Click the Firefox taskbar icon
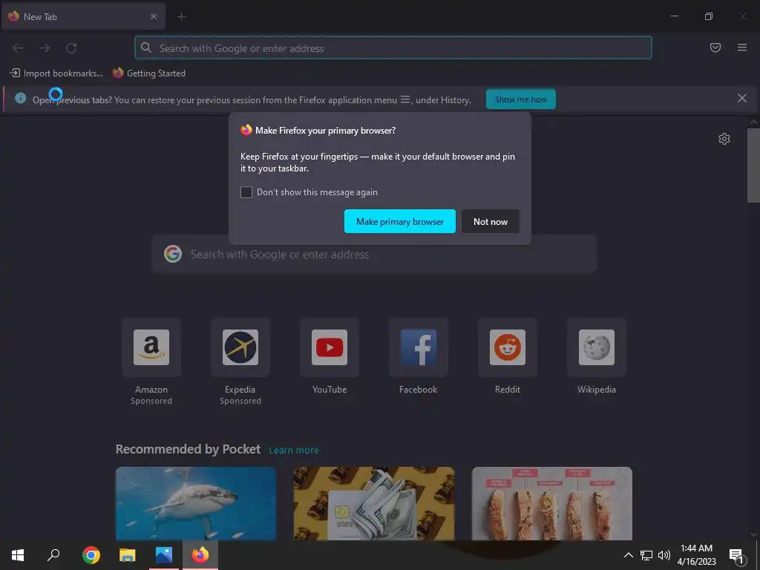 [x=200, y=555]
